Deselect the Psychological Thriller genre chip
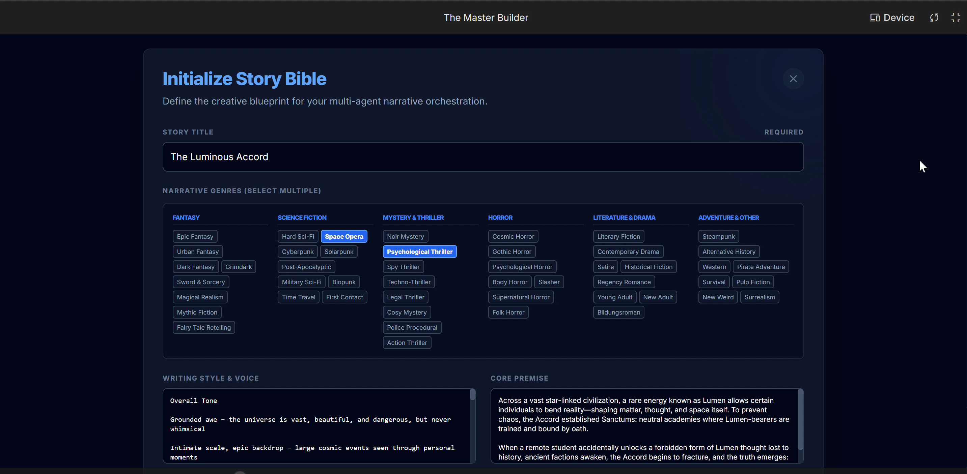 point(419,251)
